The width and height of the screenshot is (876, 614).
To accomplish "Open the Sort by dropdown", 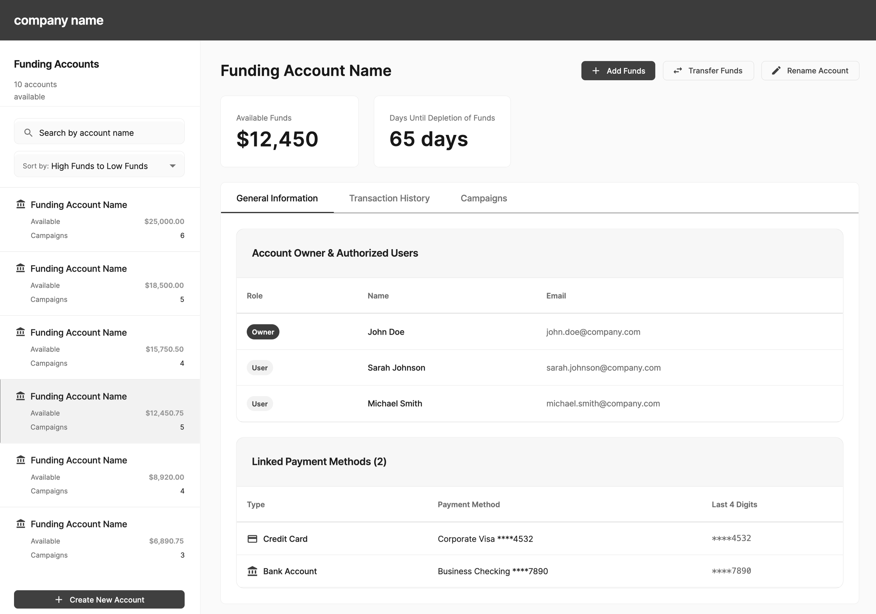I will pyautogui.click(x=99, y=165).
